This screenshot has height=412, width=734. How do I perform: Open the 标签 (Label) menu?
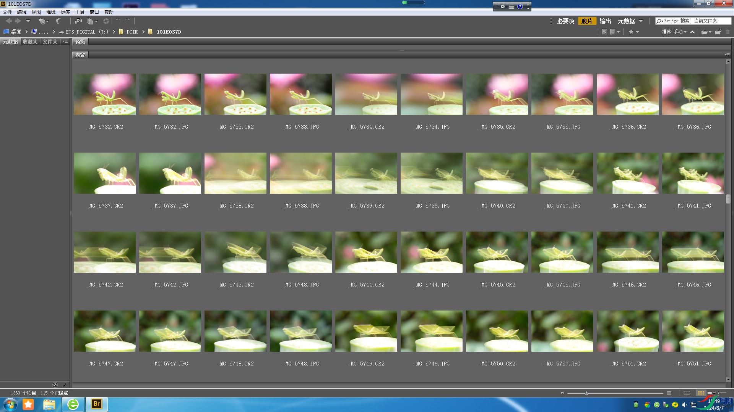[65, 12]
